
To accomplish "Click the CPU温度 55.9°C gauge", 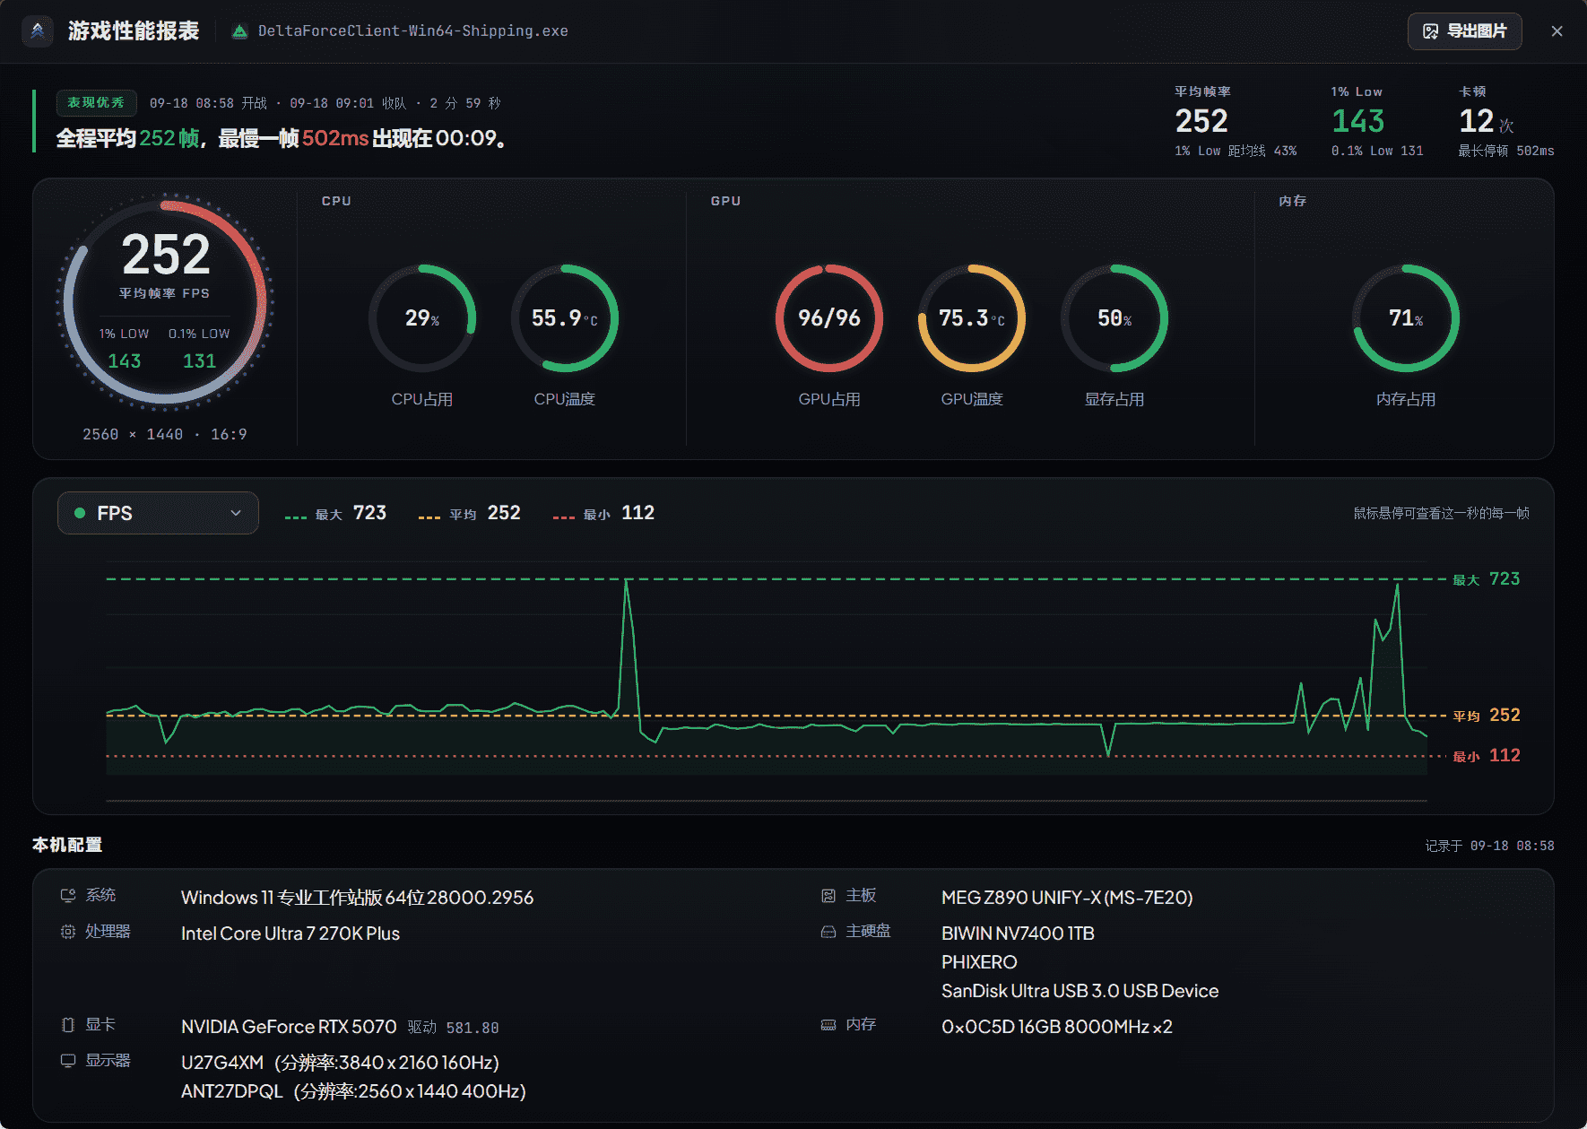I will click(x=565, y=318).
